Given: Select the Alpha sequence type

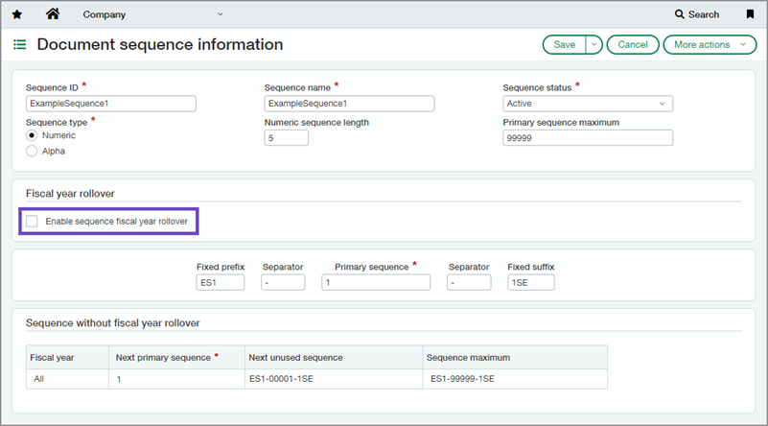Looking at the screenshot, I should [32, 151].
